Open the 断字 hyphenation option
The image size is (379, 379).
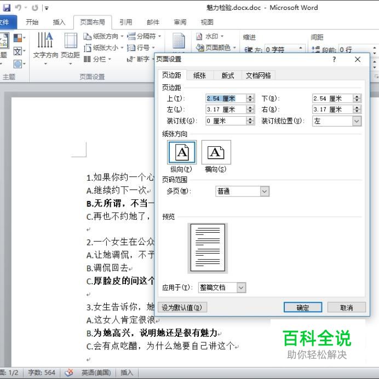pyautogui.click(x=140, y=59)
